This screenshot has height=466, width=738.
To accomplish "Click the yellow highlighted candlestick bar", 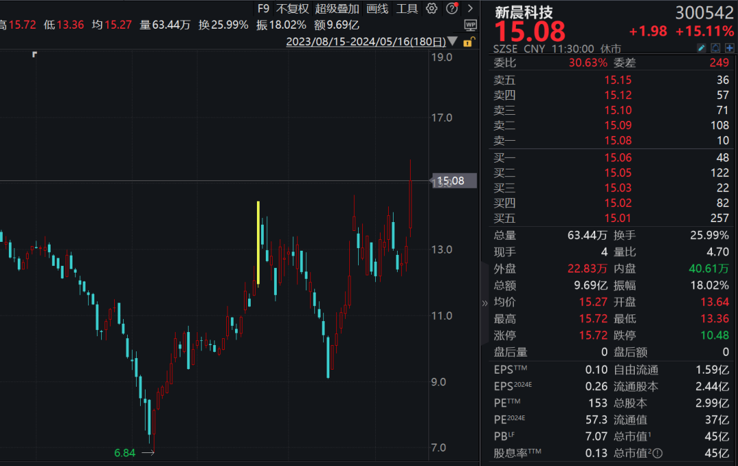I will coord(258,243).
